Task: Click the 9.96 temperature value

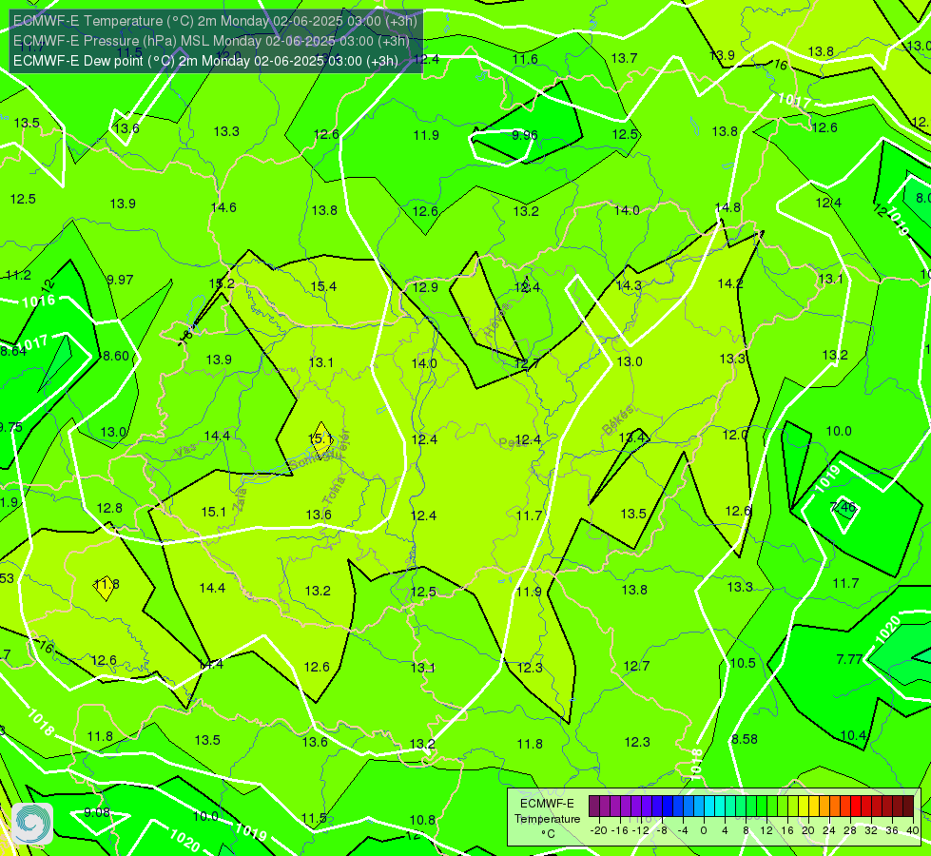Action: (x=525, y=135)
